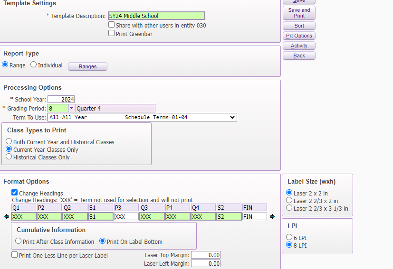Click the Laser Top Margin field
393x269 pixels.
[x=206, y=255]
